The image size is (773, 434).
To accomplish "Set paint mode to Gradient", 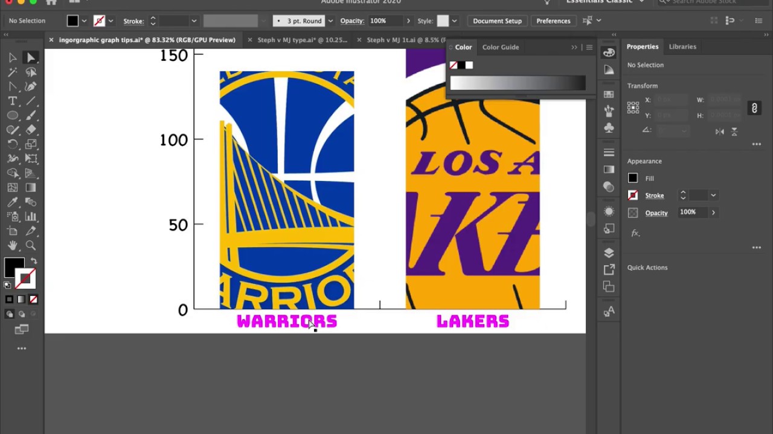I will point(21,299).
